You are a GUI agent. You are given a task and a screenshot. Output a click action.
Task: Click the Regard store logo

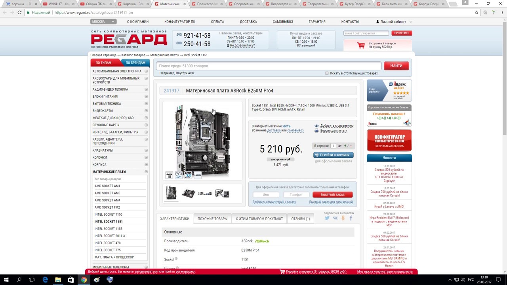[129, 39]
